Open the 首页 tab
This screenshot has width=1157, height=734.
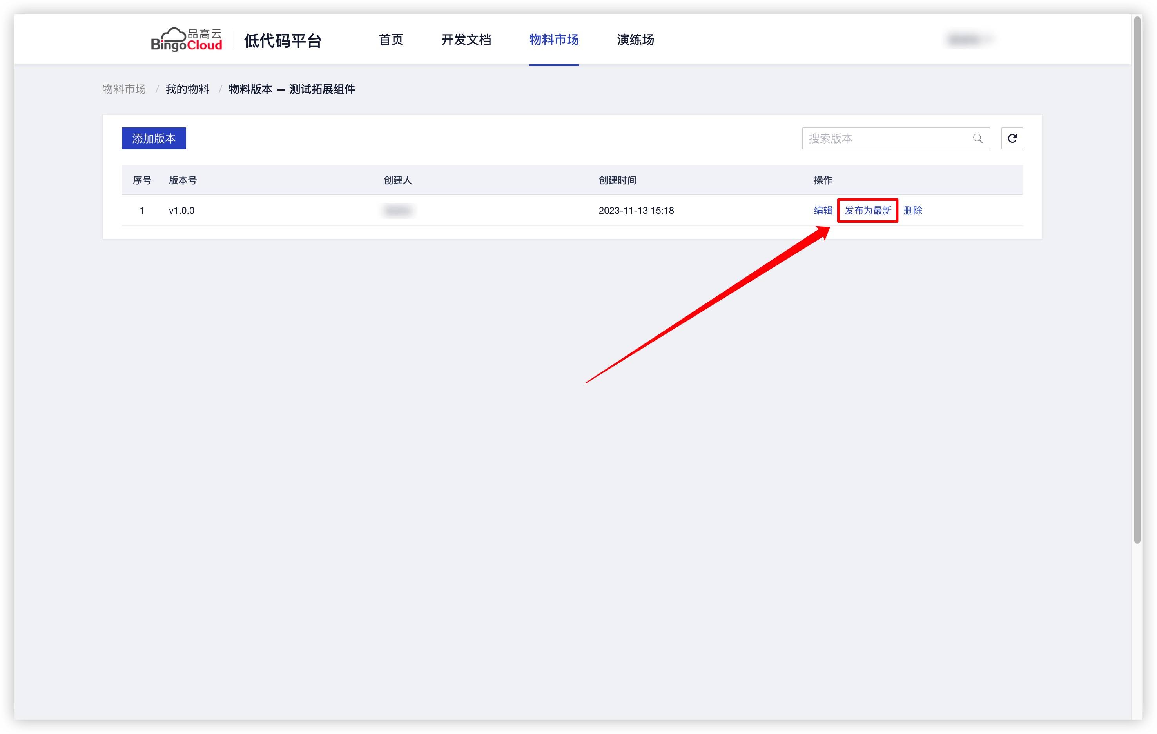pyautogui.click(x=391, y=40)
